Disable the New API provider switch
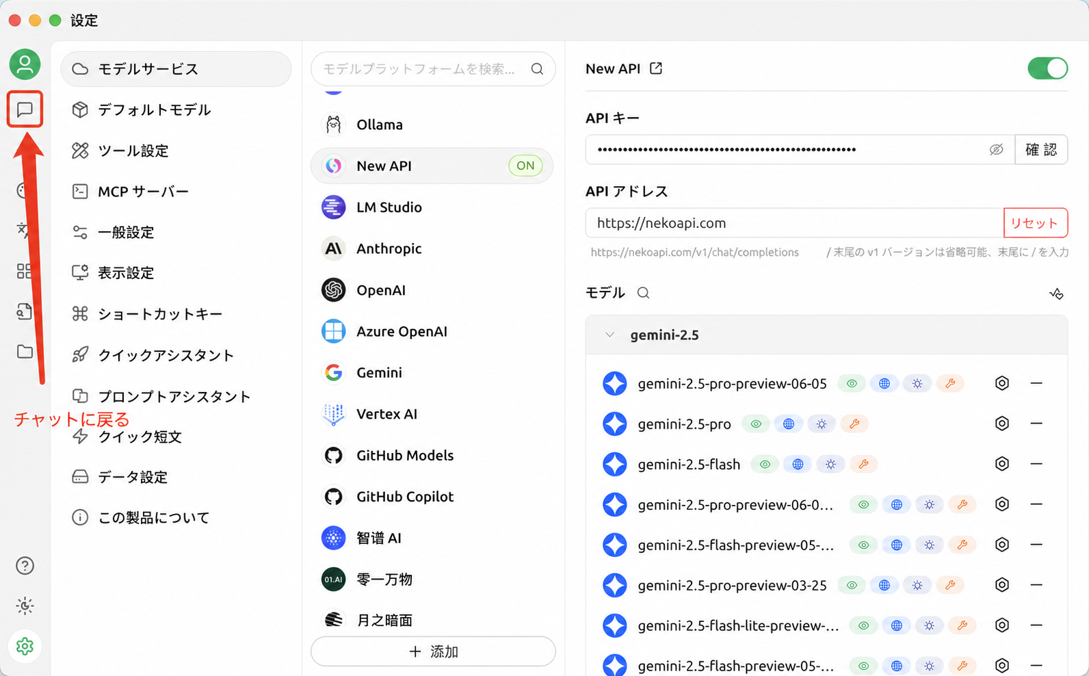 pos(1047,68)
